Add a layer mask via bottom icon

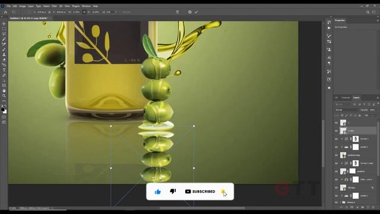coord(352,207)
